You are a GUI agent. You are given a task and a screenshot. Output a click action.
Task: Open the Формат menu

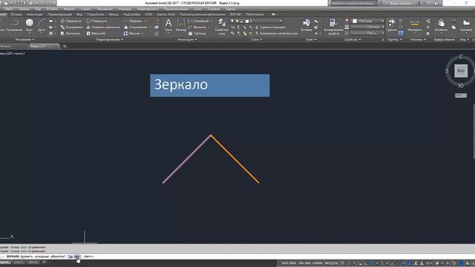69,9
